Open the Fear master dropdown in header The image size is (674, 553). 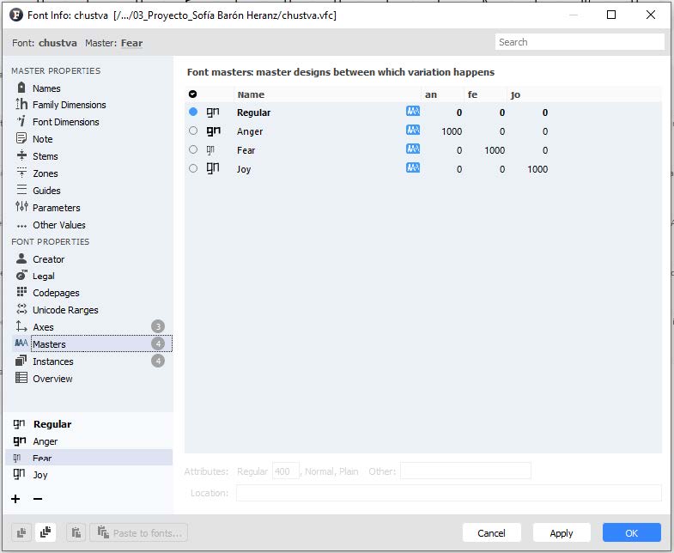coord(131,43)
